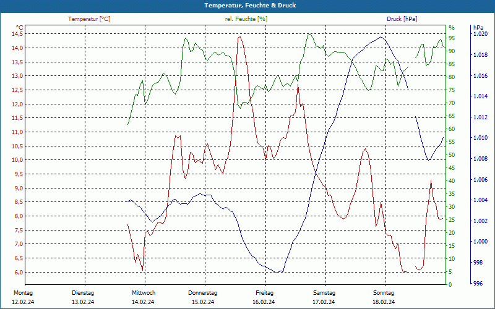Screen dimensions: 495x309
Task: Click the 'Mittwoch' day label
Action: click(x=144, y=293)
